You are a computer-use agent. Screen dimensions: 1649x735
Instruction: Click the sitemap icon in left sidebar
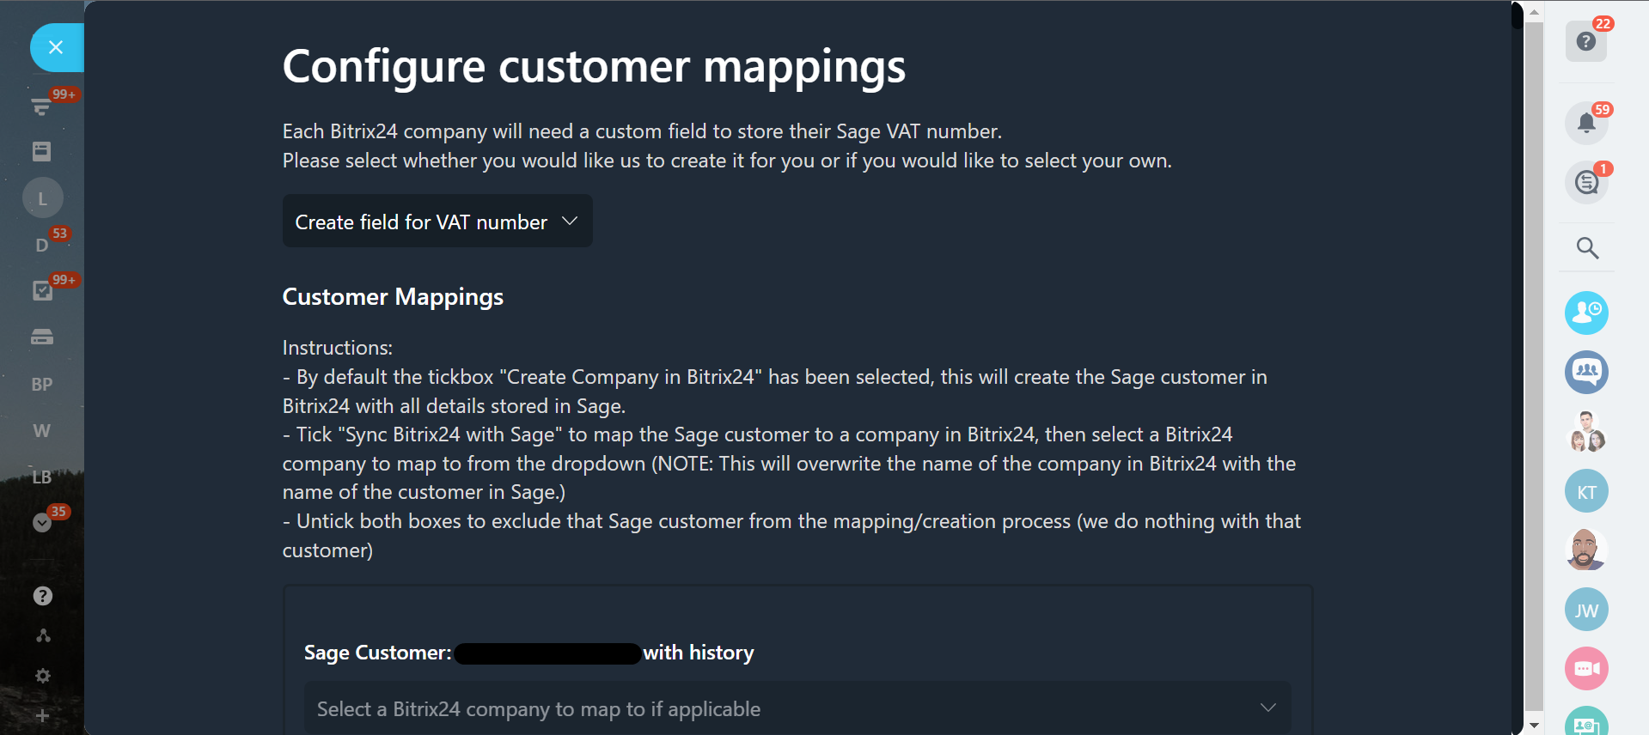pos(42,635)
